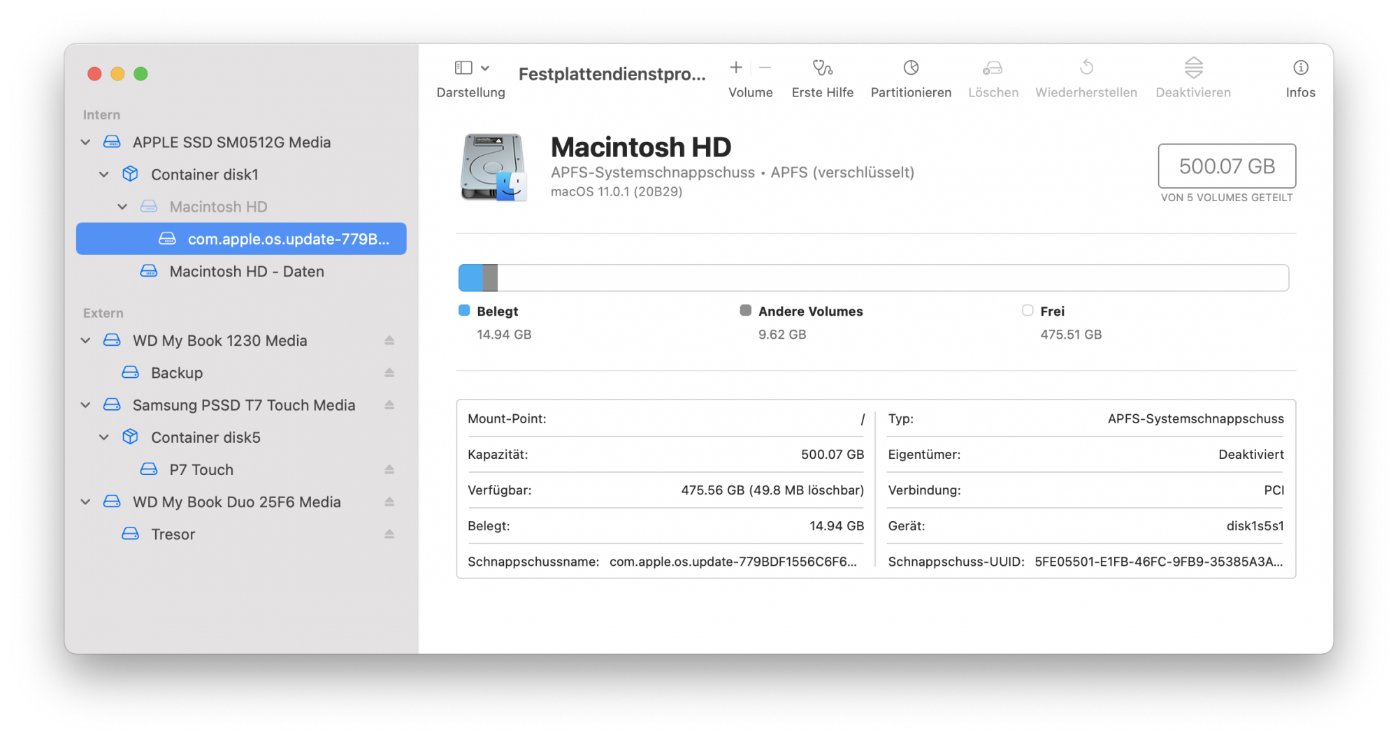This screenshot has height=739, width=1398.
Task: Click the Wiederherstellen arrow icon
Action: click(x=1086, y=68)
